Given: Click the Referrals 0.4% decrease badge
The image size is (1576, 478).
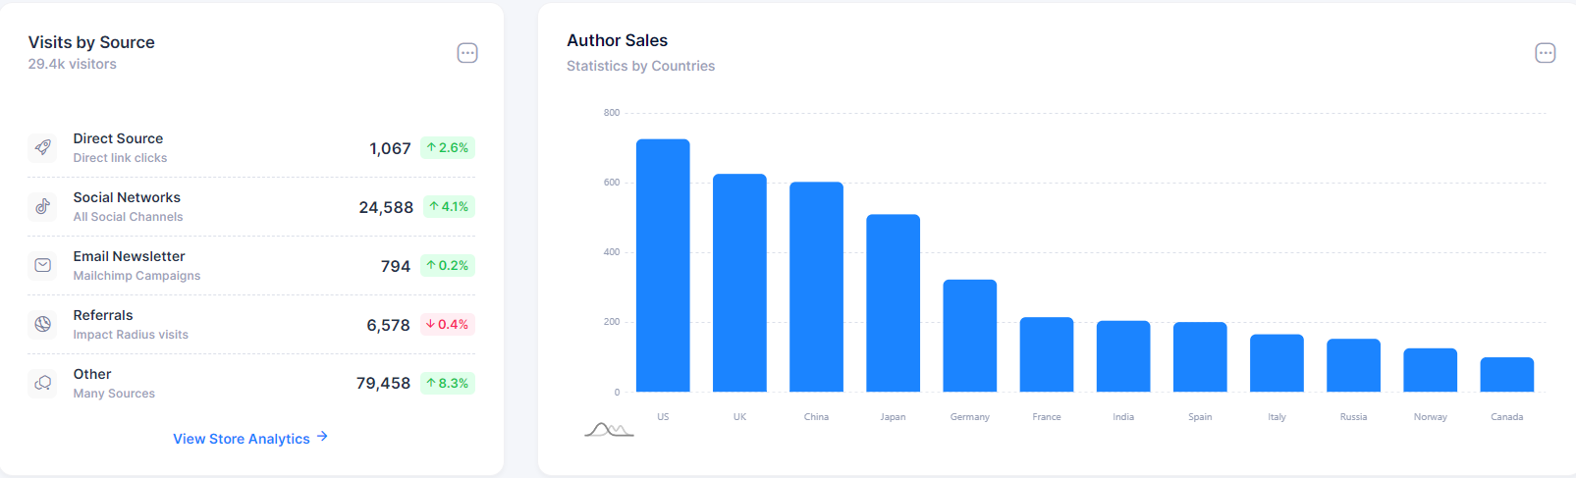Looking at the screenshot, I should (x=448, y=324).
